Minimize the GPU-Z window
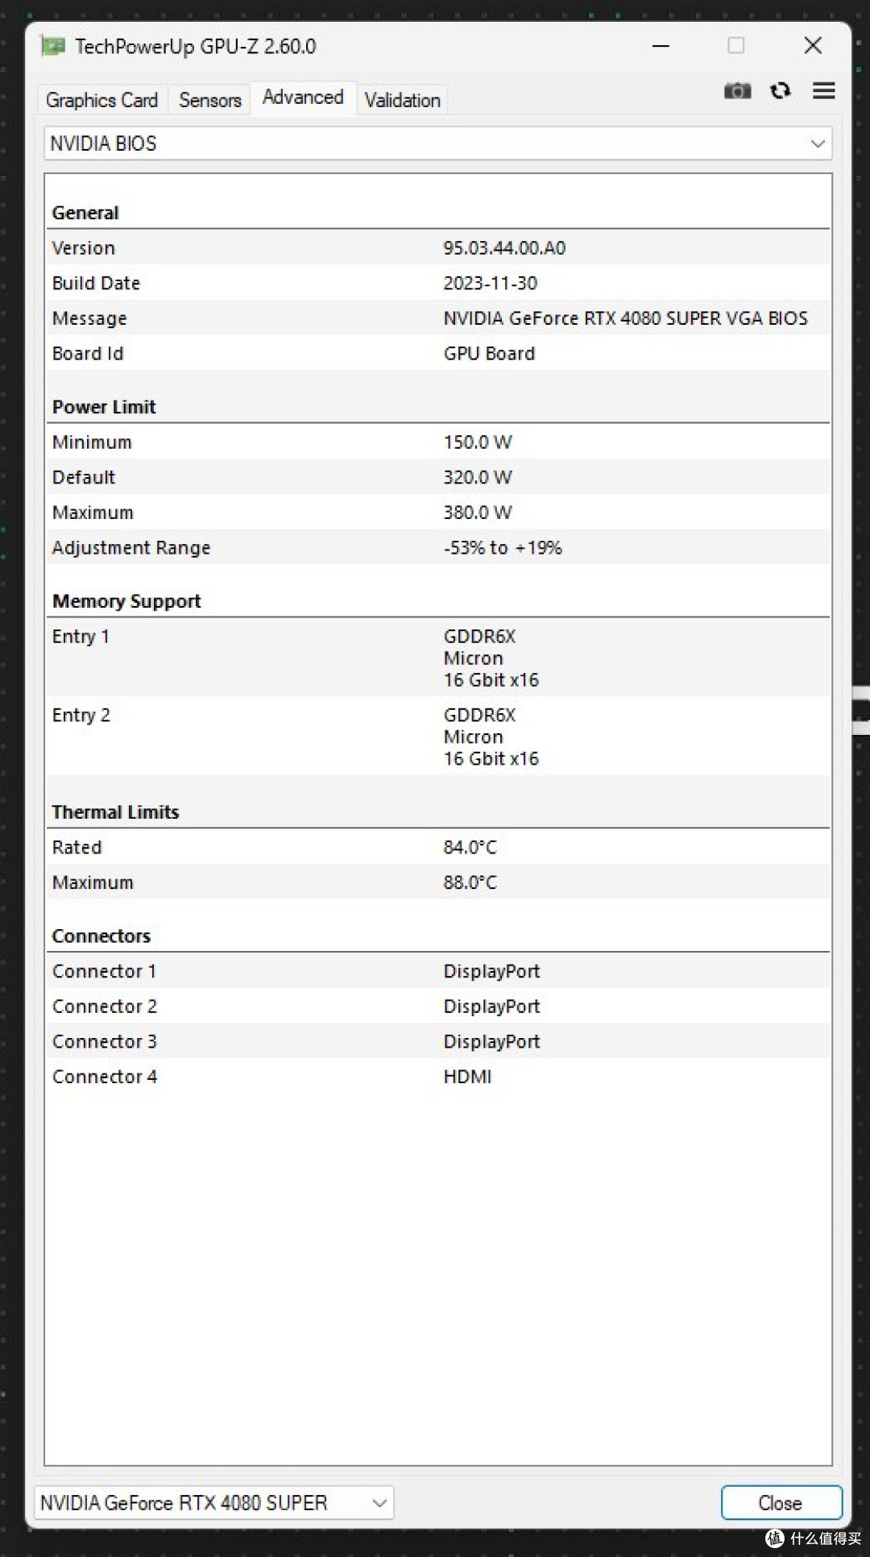Viewport: 870px width, 1557px height. [661, 46]
